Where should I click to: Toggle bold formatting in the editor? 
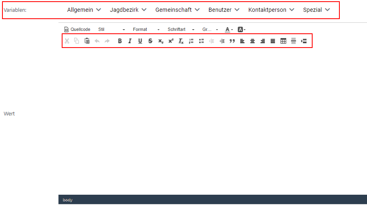coord(120,41)
